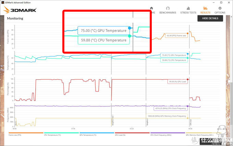Screen dimensions: 233x146
Task: Click the red data point on GPU load line
Action: (x=187, y=79)
